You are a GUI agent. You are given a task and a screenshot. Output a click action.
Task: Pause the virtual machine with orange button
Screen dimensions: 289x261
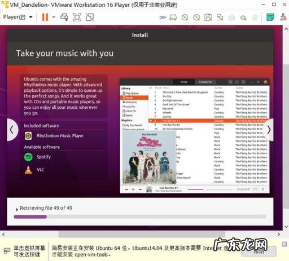pos(45,17)
